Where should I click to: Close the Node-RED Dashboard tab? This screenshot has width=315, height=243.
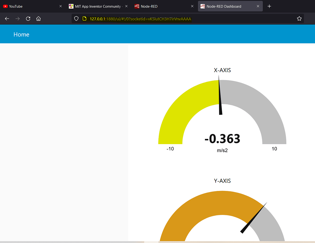(258, 6)
